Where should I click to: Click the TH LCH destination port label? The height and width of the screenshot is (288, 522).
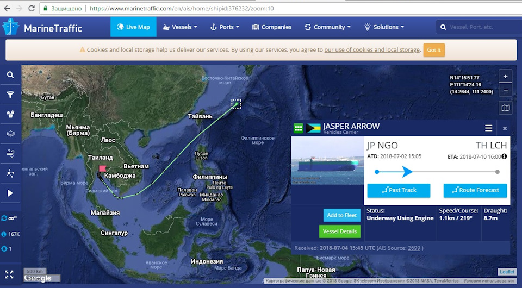pos(492,146)
